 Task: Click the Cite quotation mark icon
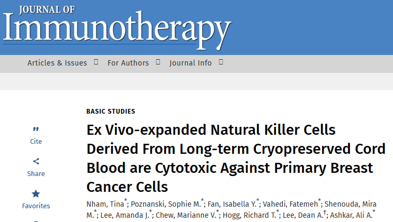(x=36, y=129)
